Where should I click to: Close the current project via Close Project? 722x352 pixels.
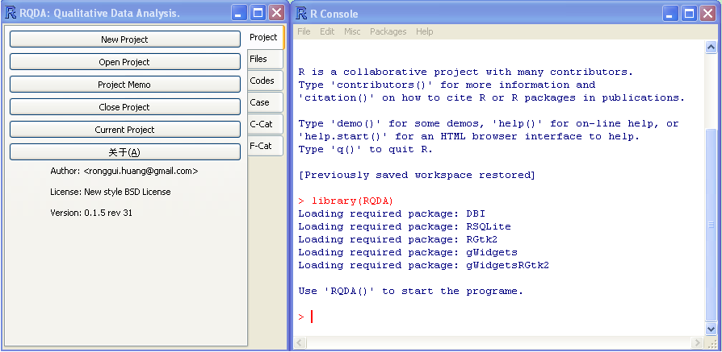124,107
